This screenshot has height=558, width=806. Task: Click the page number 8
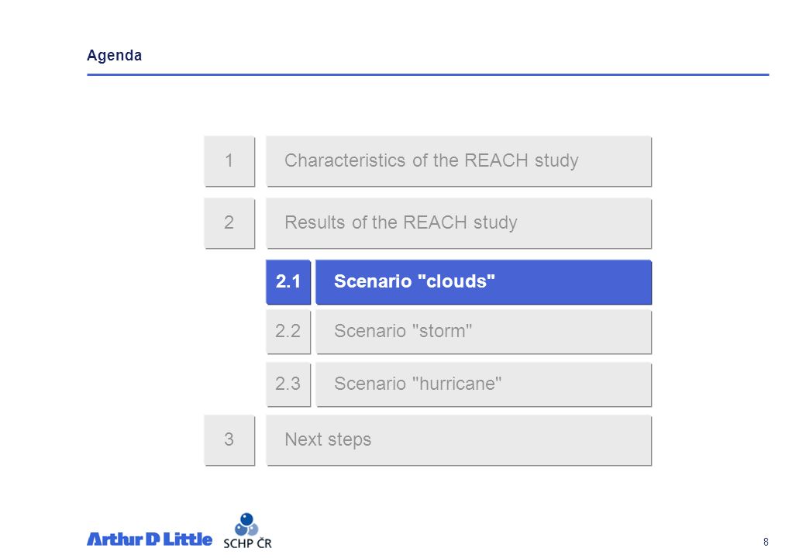766,542
